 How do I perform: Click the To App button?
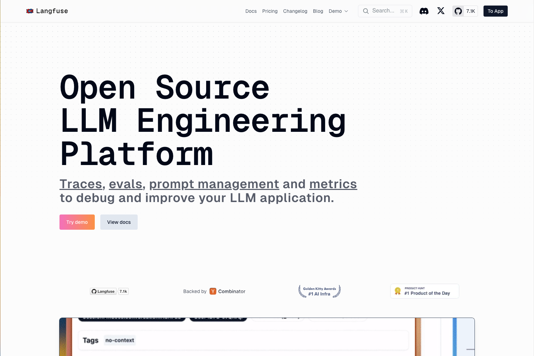pos(495,11)
